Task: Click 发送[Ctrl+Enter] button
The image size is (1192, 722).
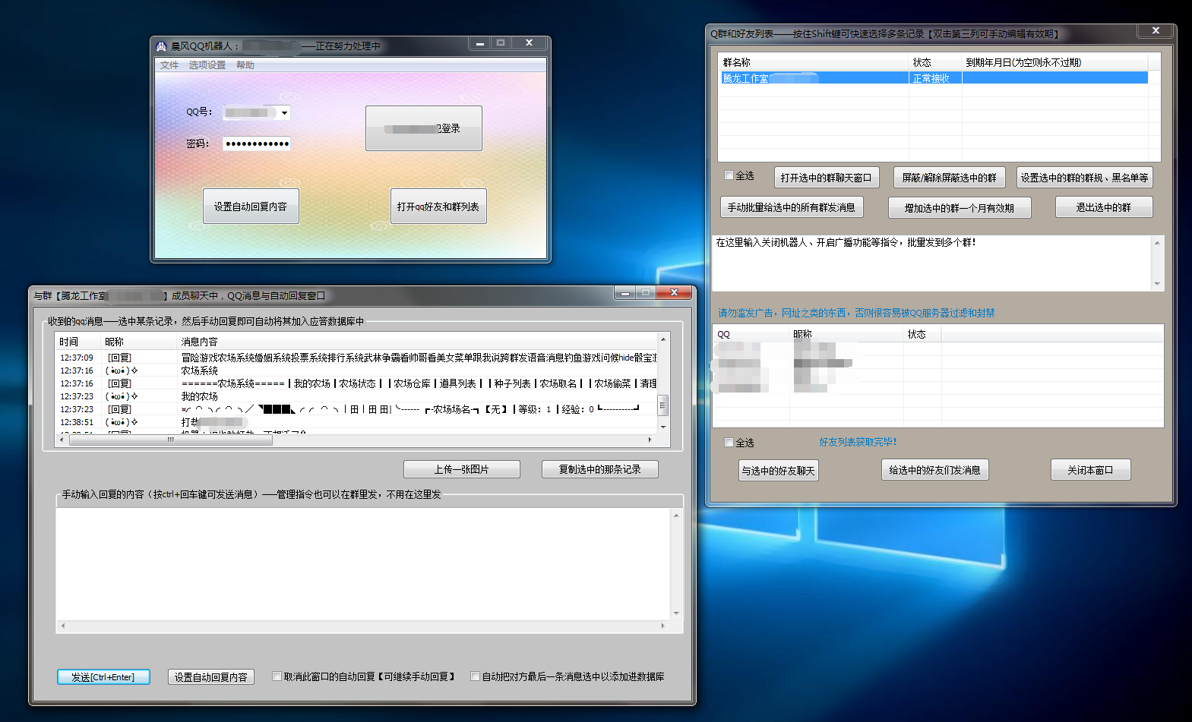Action: [x=103, y=677]
